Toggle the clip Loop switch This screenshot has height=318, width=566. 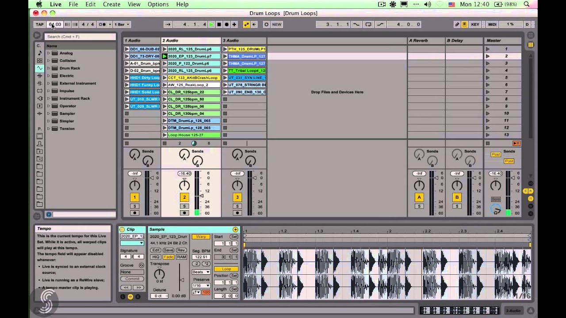pos(226,269)
